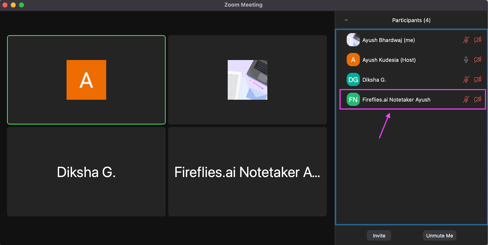Maximize the Zoom Meeting window with green button
The image size is (488, 245).
click(x=21, y=5)
